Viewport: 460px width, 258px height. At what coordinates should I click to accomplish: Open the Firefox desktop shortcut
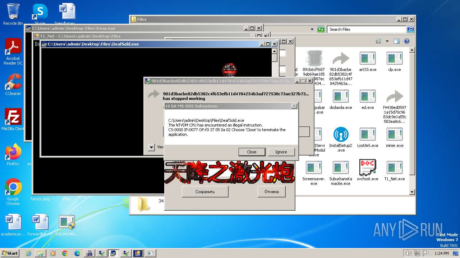click(x=13, y=154)
